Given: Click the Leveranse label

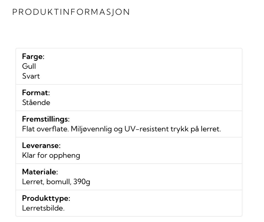Looking at the screenshot, I should [x=41, y=146].
